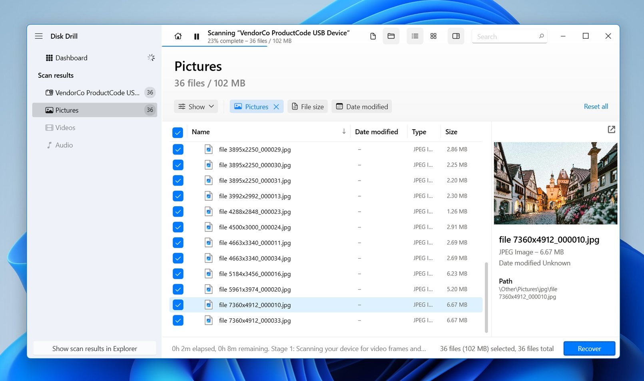This screenshot has height=381, width=644.
Task: Click the search magnifier icon
Action: tap(541, 36)
